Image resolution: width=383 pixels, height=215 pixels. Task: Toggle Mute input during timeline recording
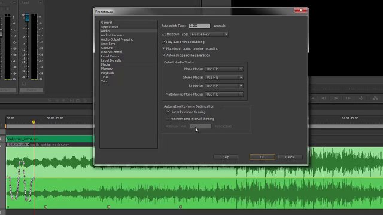164,48
